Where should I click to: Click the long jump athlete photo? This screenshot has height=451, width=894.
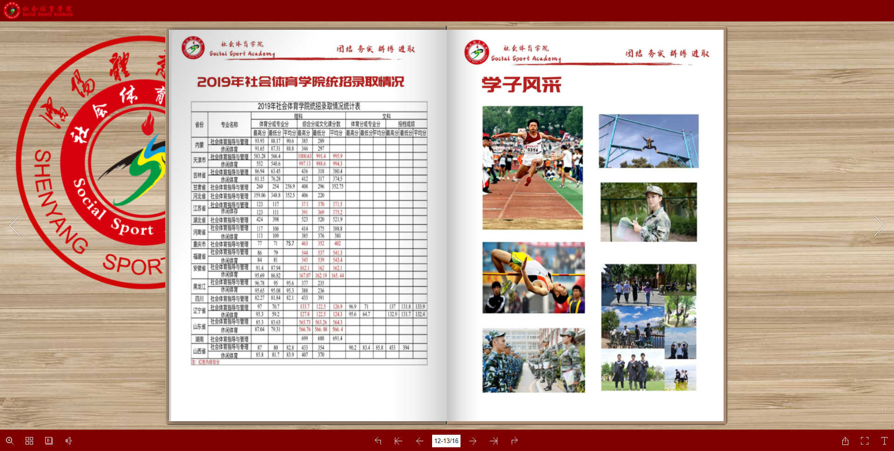[532, 168]
